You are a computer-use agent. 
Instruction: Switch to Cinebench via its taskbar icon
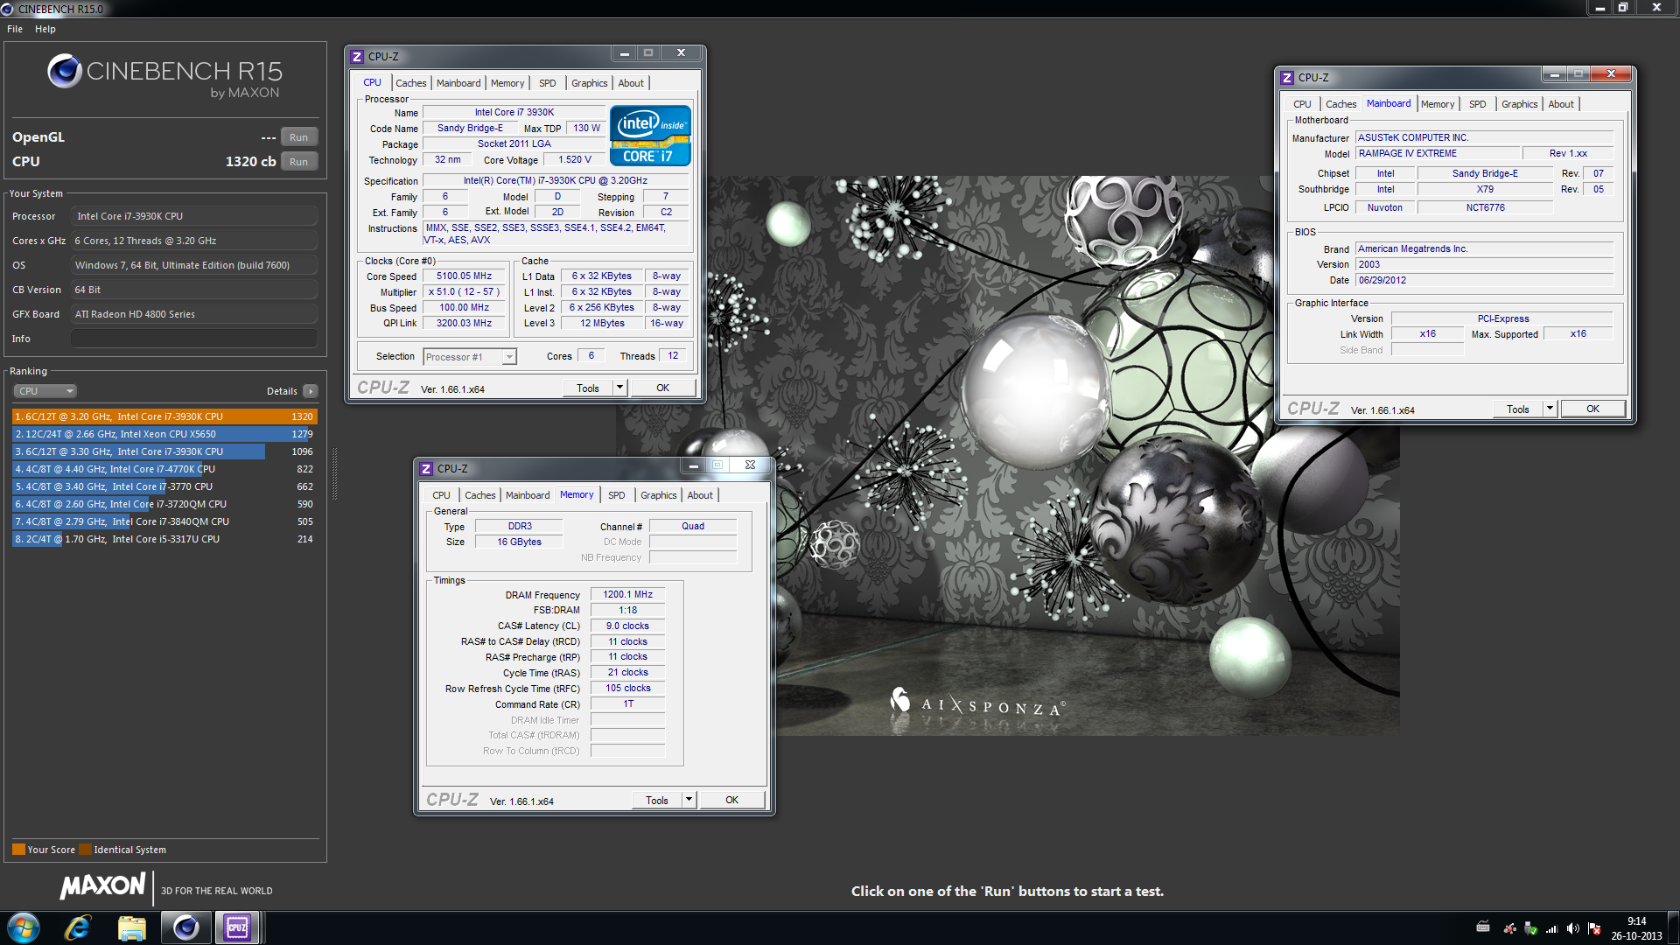pyautogui.click(x=185, y=927)
